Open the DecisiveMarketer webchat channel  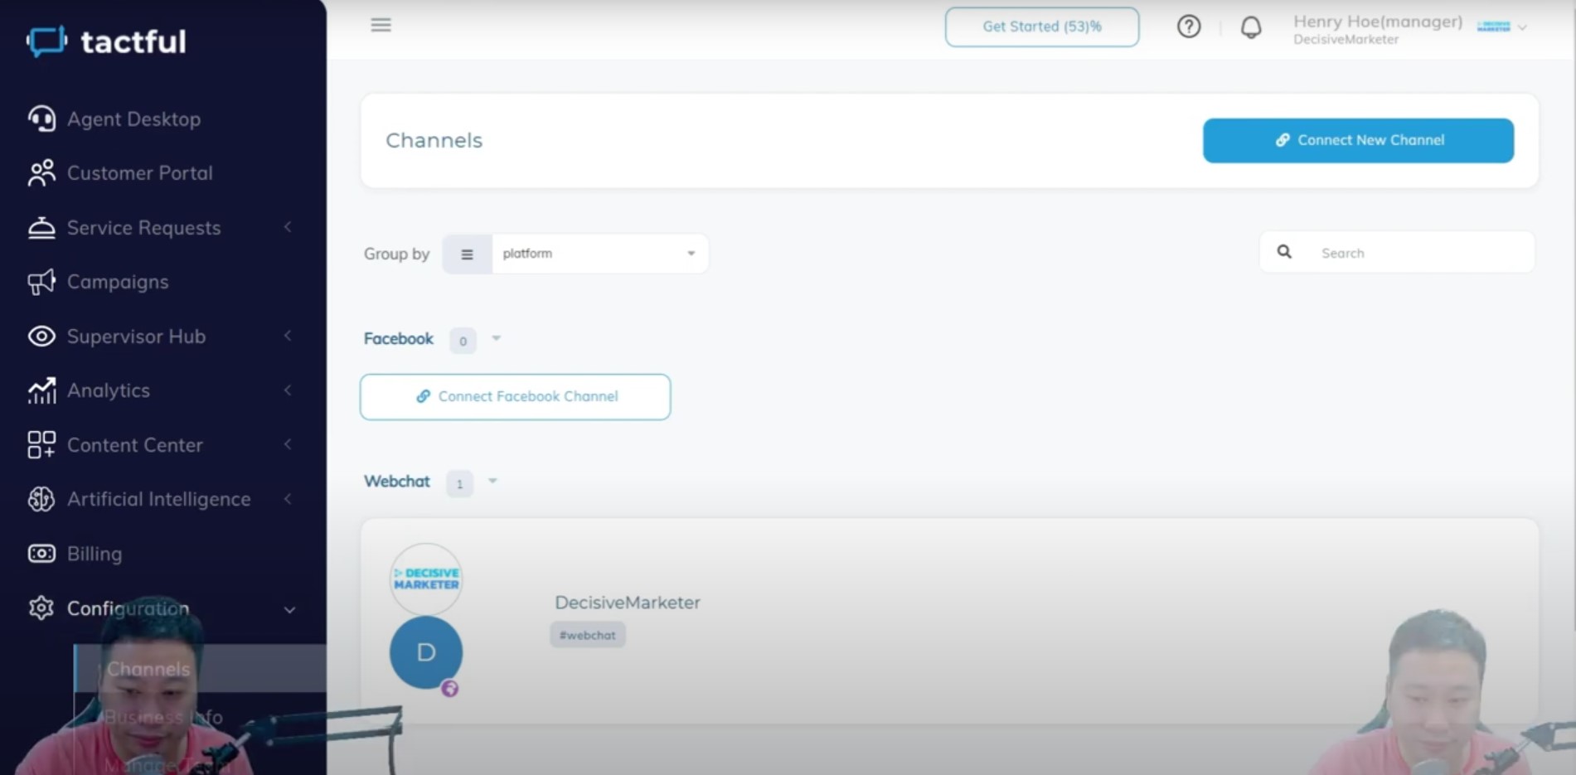(x=949, y=620)
